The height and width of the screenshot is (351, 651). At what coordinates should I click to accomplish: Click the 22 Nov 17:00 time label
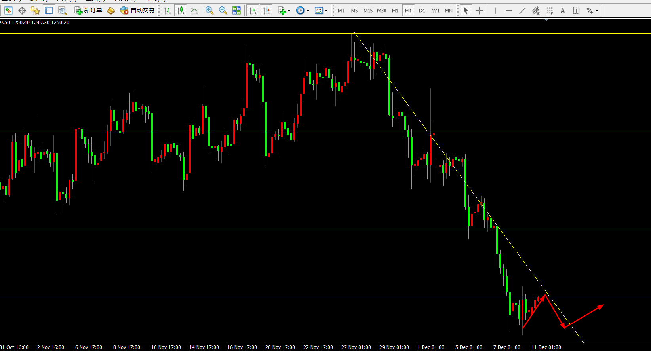[x=318, y=347]
